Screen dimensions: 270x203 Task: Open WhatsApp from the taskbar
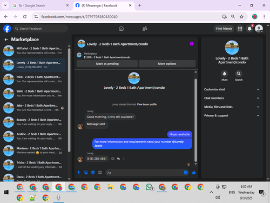click(x=149, y=187)
